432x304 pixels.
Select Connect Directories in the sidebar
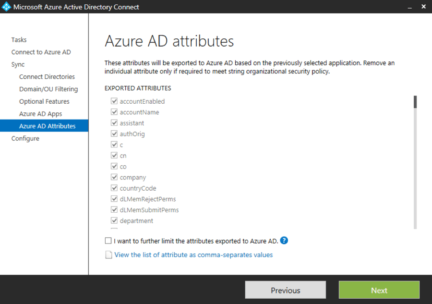pos(47,76)
